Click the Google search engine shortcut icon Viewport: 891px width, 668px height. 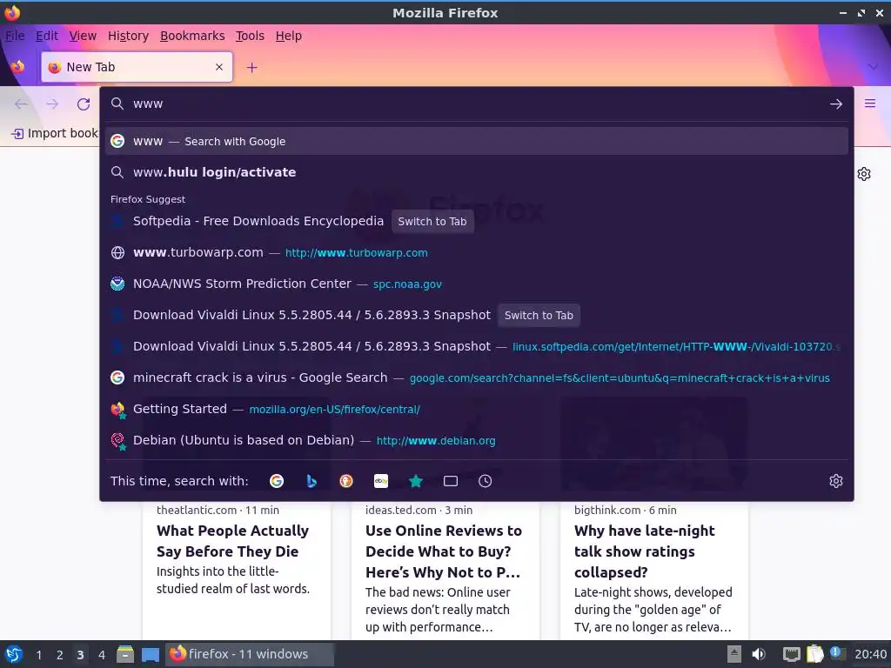(277, 481)
